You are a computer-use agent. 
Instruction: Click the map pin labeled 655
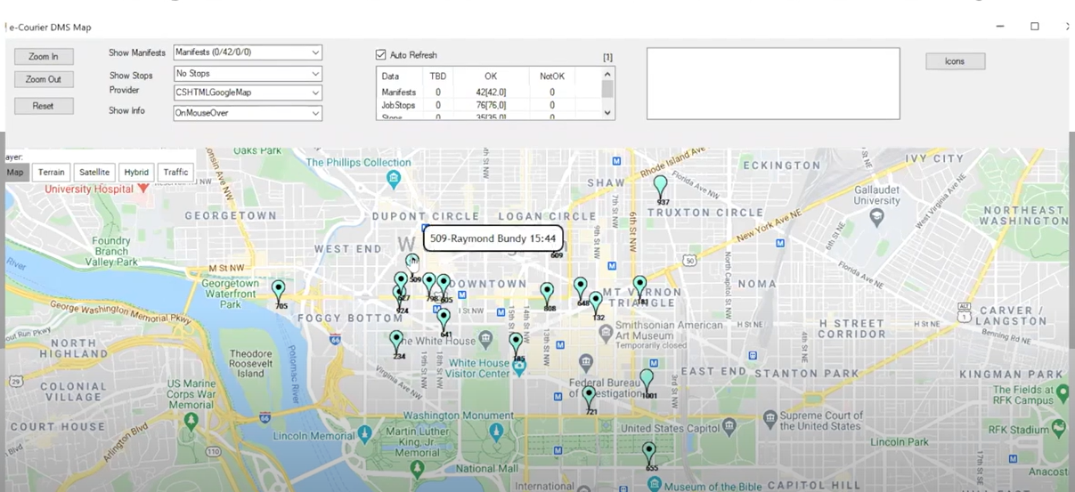649,453
